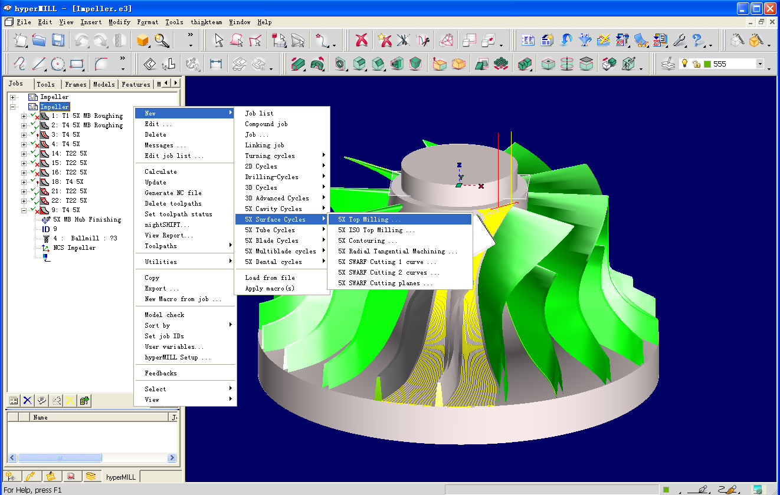Click the green extrude solid icon
Image resolution: width=780 pixels, height=495 pixels.
[298, 63]
